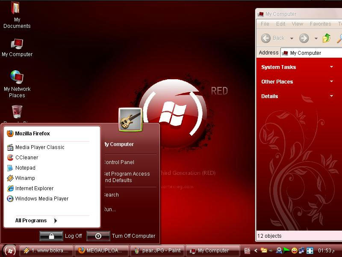This screenshot has width=342, height=257.
Task: Click the Winamp lightning icon
Action: click(10, 178)
